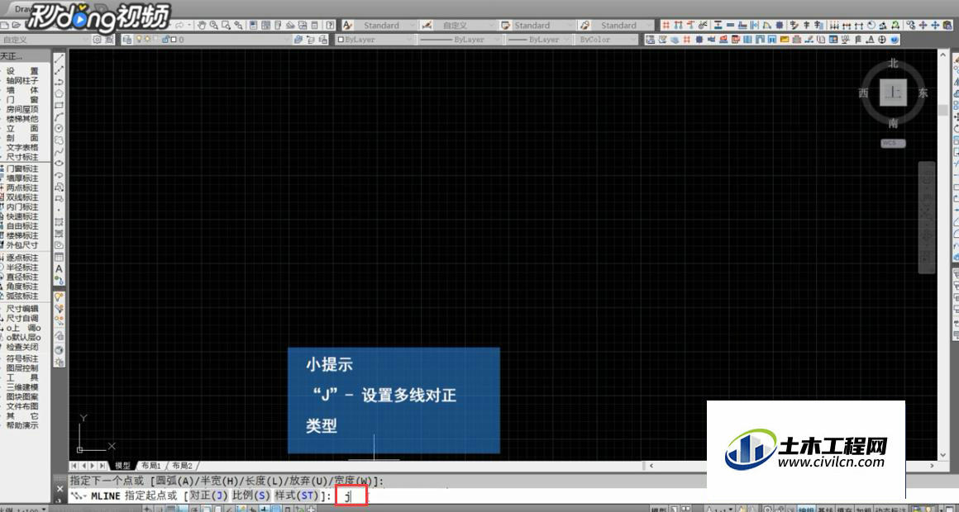The height and width of the screenshot is (512, 959).
Task: Toggle layer lock icon
Action: pyautogui.click(x=165, y=39)
